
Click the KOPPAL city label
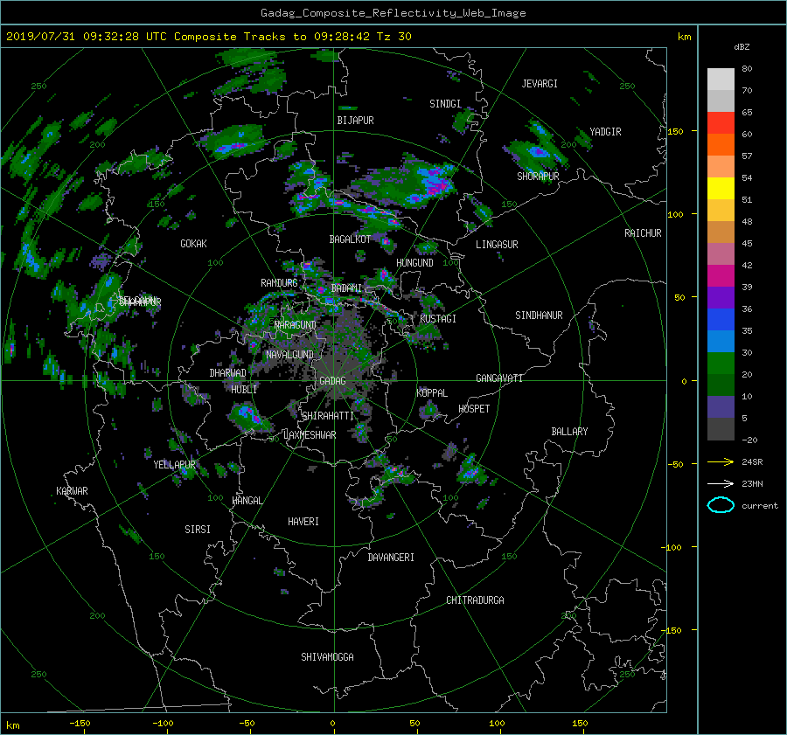pyautogui.click(x=432, y=392)
